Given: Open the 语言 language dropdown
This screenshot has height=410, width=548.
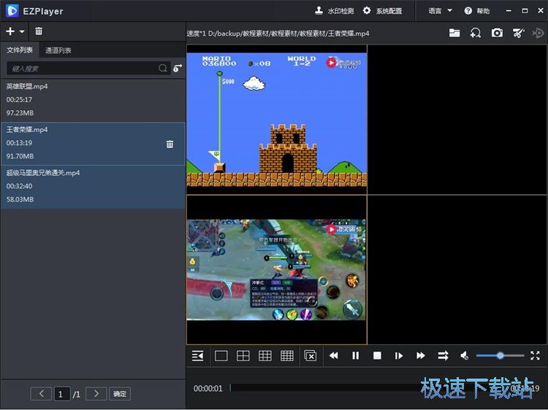Looking at the screenshot, I should coord(440,11).
